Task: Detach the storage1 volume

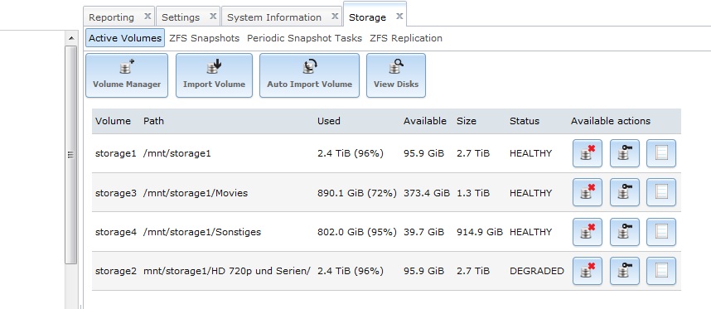Action: click(x=588, y=153)
